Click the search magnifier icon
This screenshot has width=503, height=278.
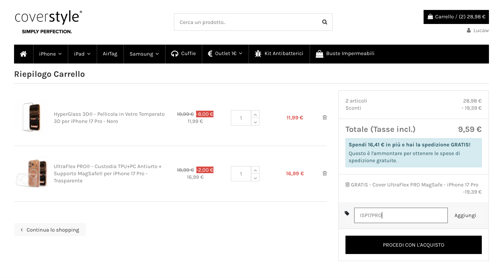325,22
